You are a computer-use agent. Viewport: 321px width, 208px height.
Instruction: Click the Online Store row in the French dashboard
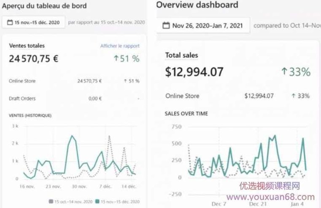(x=74, y=81)
